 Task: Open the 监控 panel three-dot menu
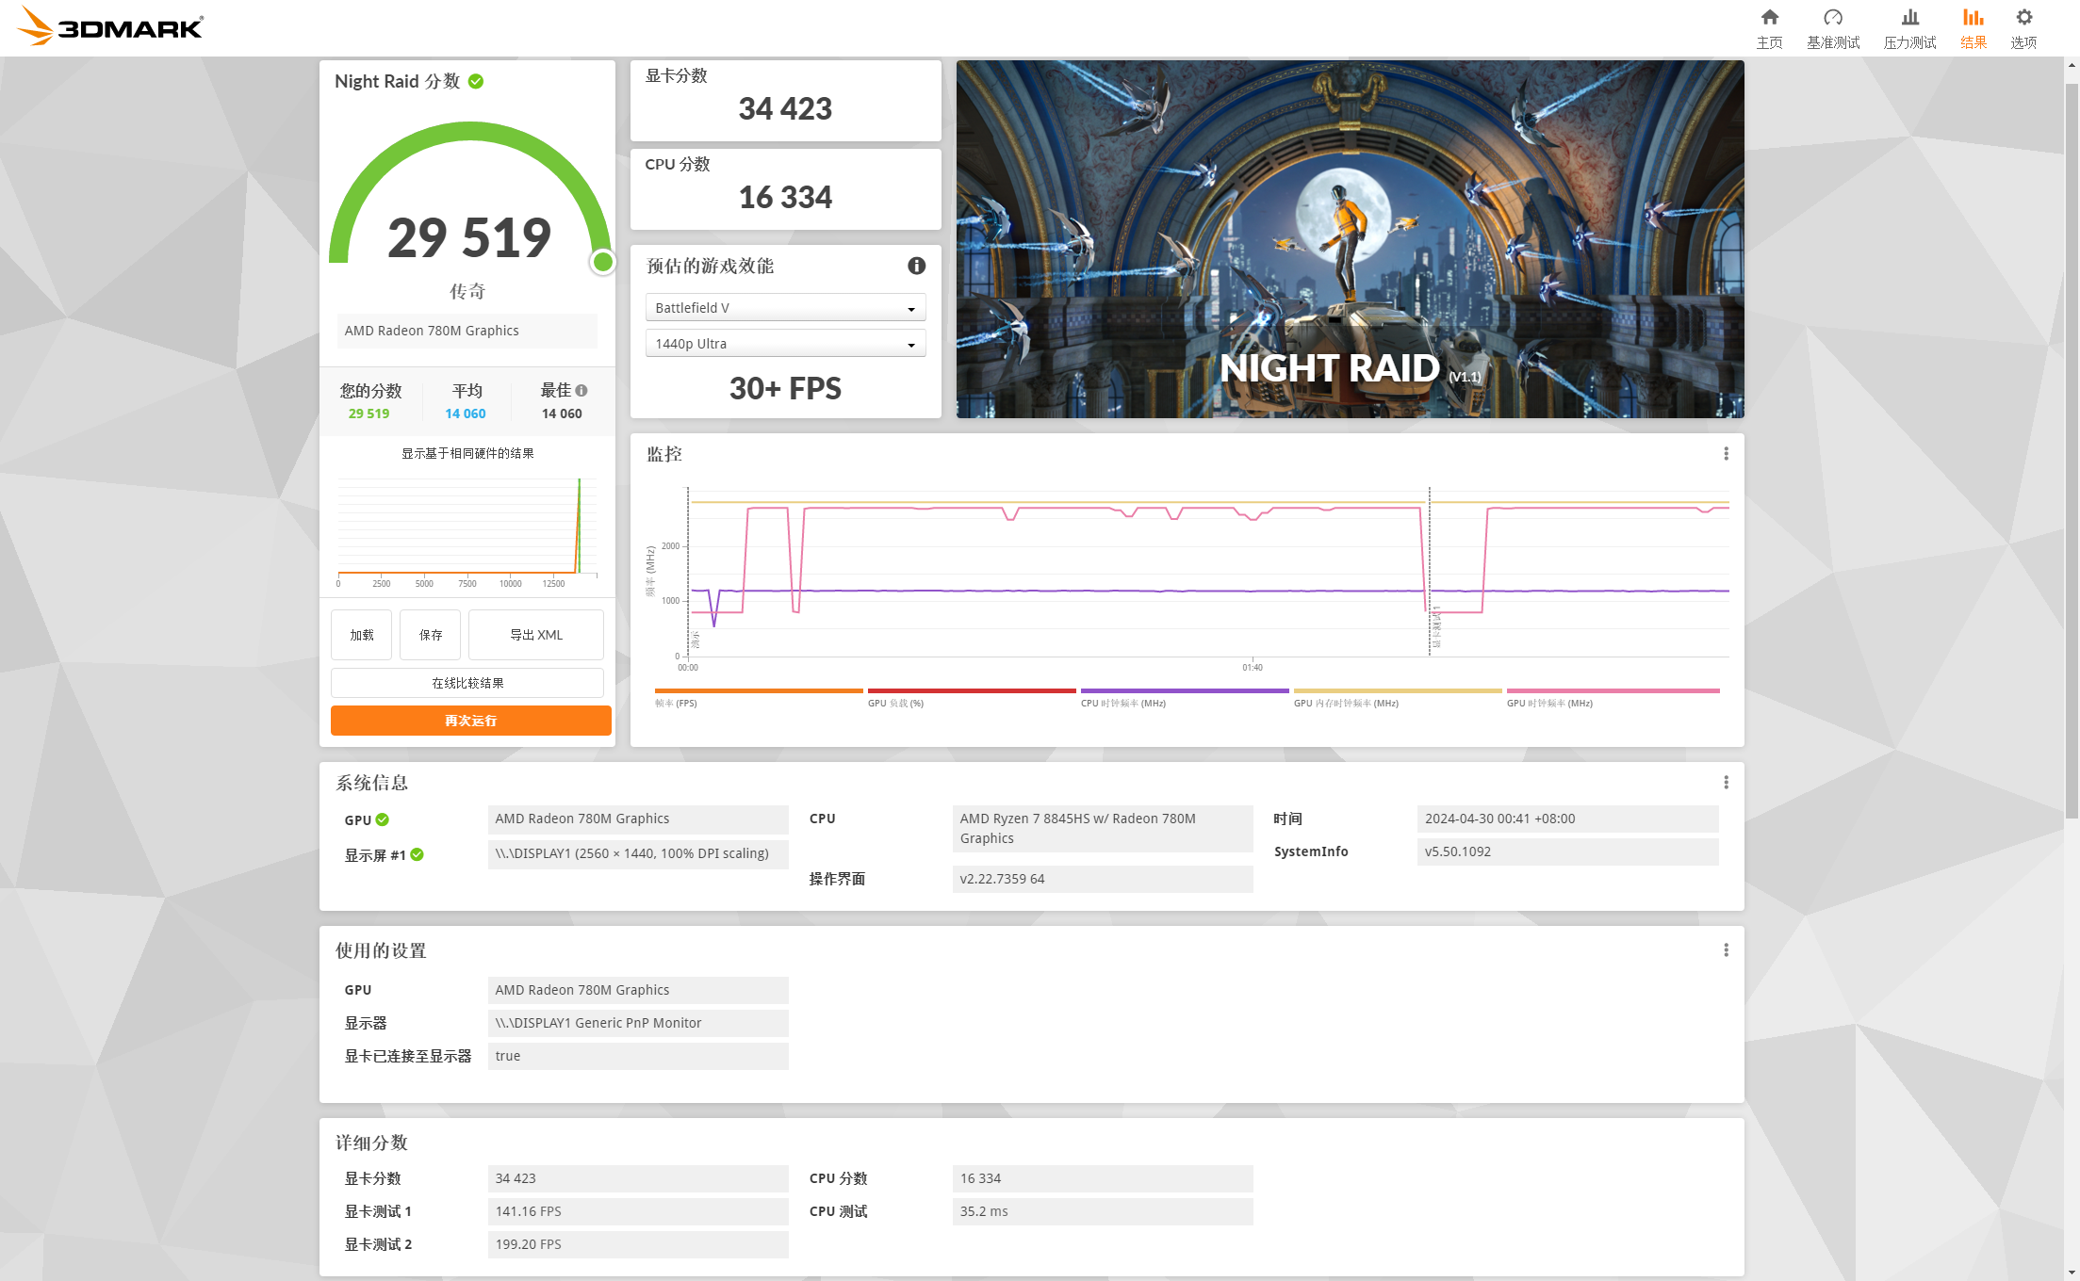[x=1726, y=454]
